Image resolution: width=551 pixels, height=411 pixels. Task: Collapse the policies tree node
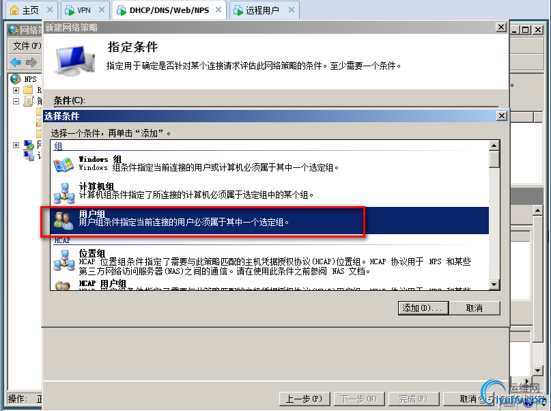tap(16, 101)
